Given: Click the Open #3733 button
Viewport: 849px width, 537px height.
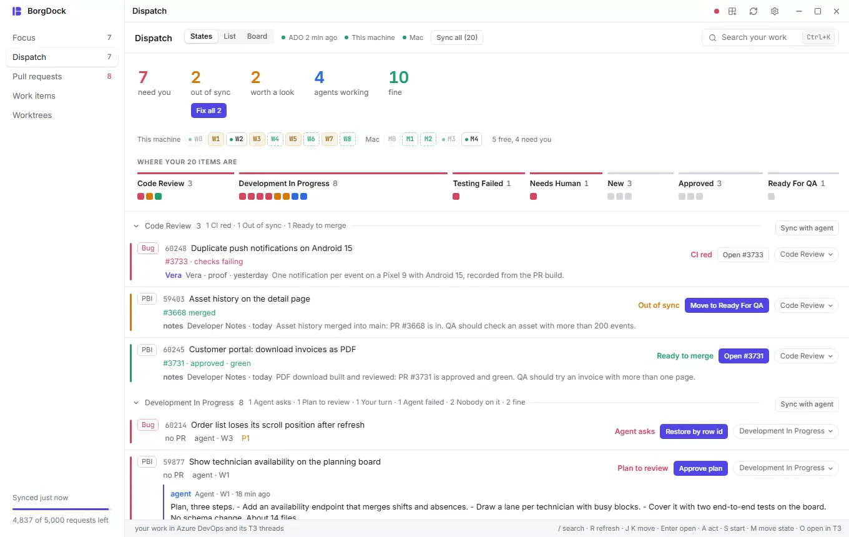Looking at the screenshot, I should point(743,255).
